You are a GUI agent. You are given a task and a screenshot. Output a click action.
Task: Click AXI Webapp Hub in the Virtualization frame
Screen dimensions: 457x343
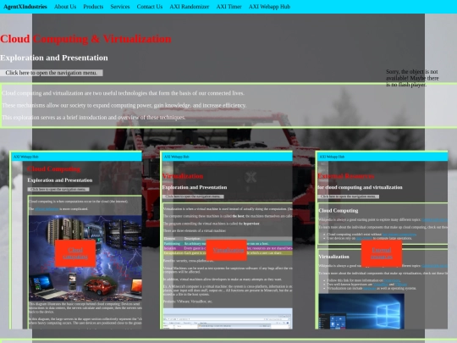click(x=177, y=157)
